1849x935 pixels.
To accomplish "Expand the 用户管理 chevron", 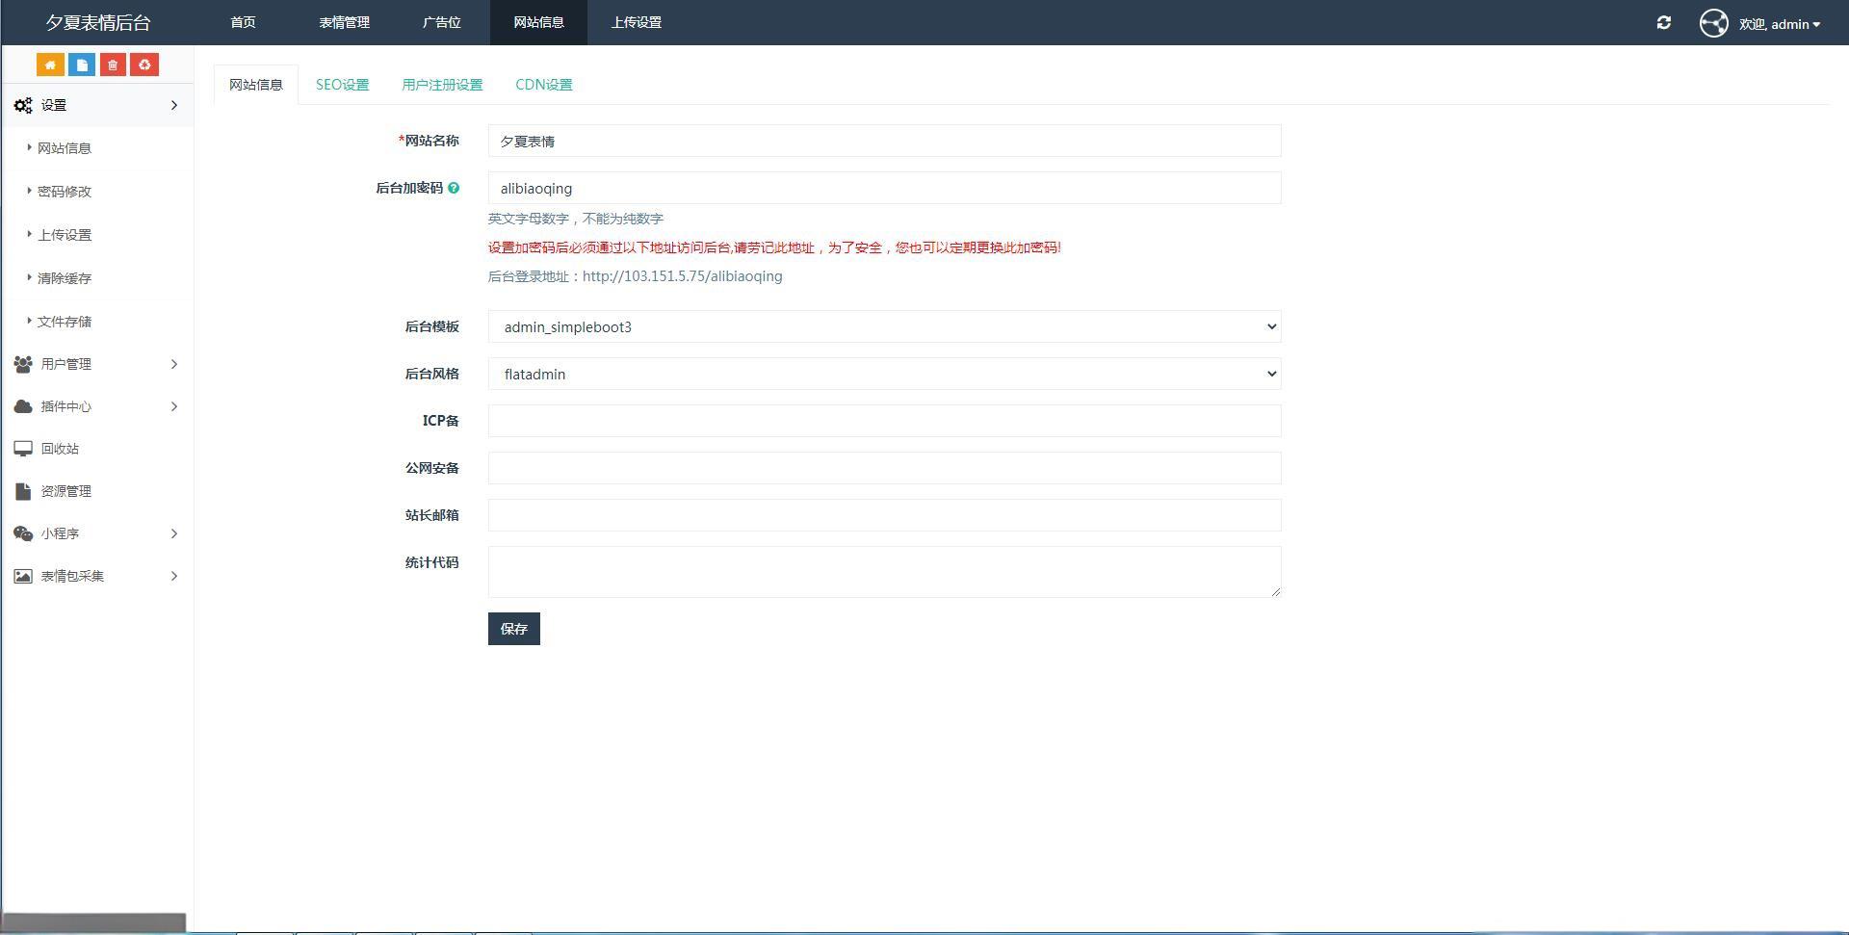I will [174, 364].
